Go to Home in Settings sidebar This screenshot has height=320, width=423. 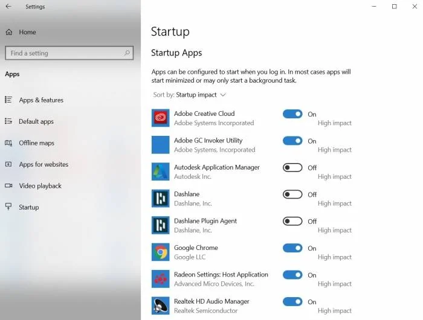tap(27, 32)
